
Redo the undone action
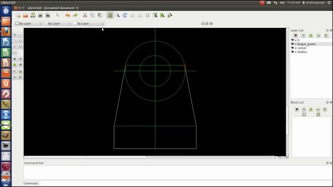[x=75, y=15]
